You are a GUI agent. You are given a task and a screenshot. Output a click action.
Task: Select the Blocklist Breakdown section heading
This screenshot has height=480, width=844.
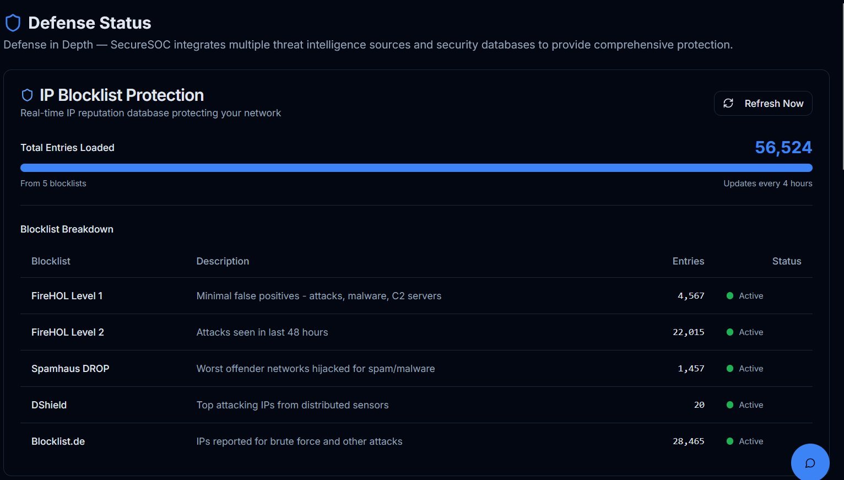point(67,229)
